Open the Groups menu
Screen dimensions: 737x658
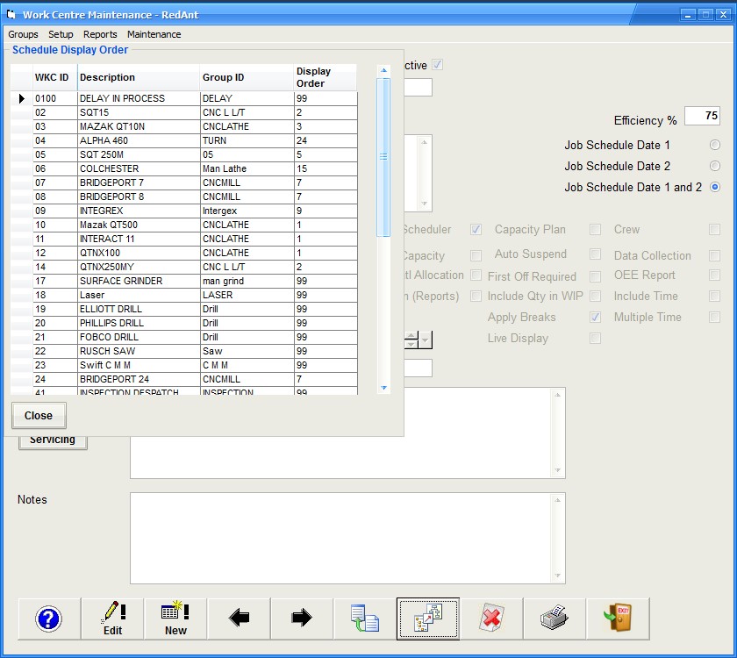(23, 34)
